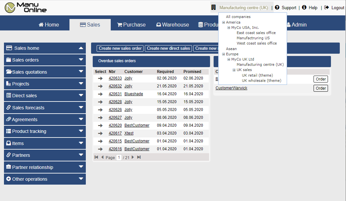Click the company selector building icon

[214, 7]
